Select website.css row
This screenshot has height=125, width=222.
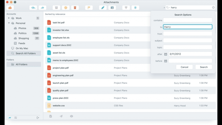tap(130, 106)
